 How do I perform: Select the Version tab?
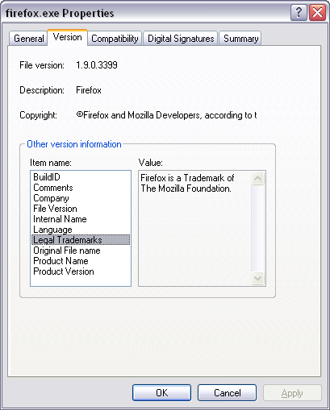(x=67, y=37)
